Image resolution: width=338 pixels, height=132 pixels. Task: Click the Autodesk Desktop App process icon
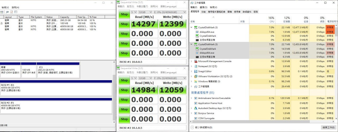pyautogui.click(x=196, y=108)
